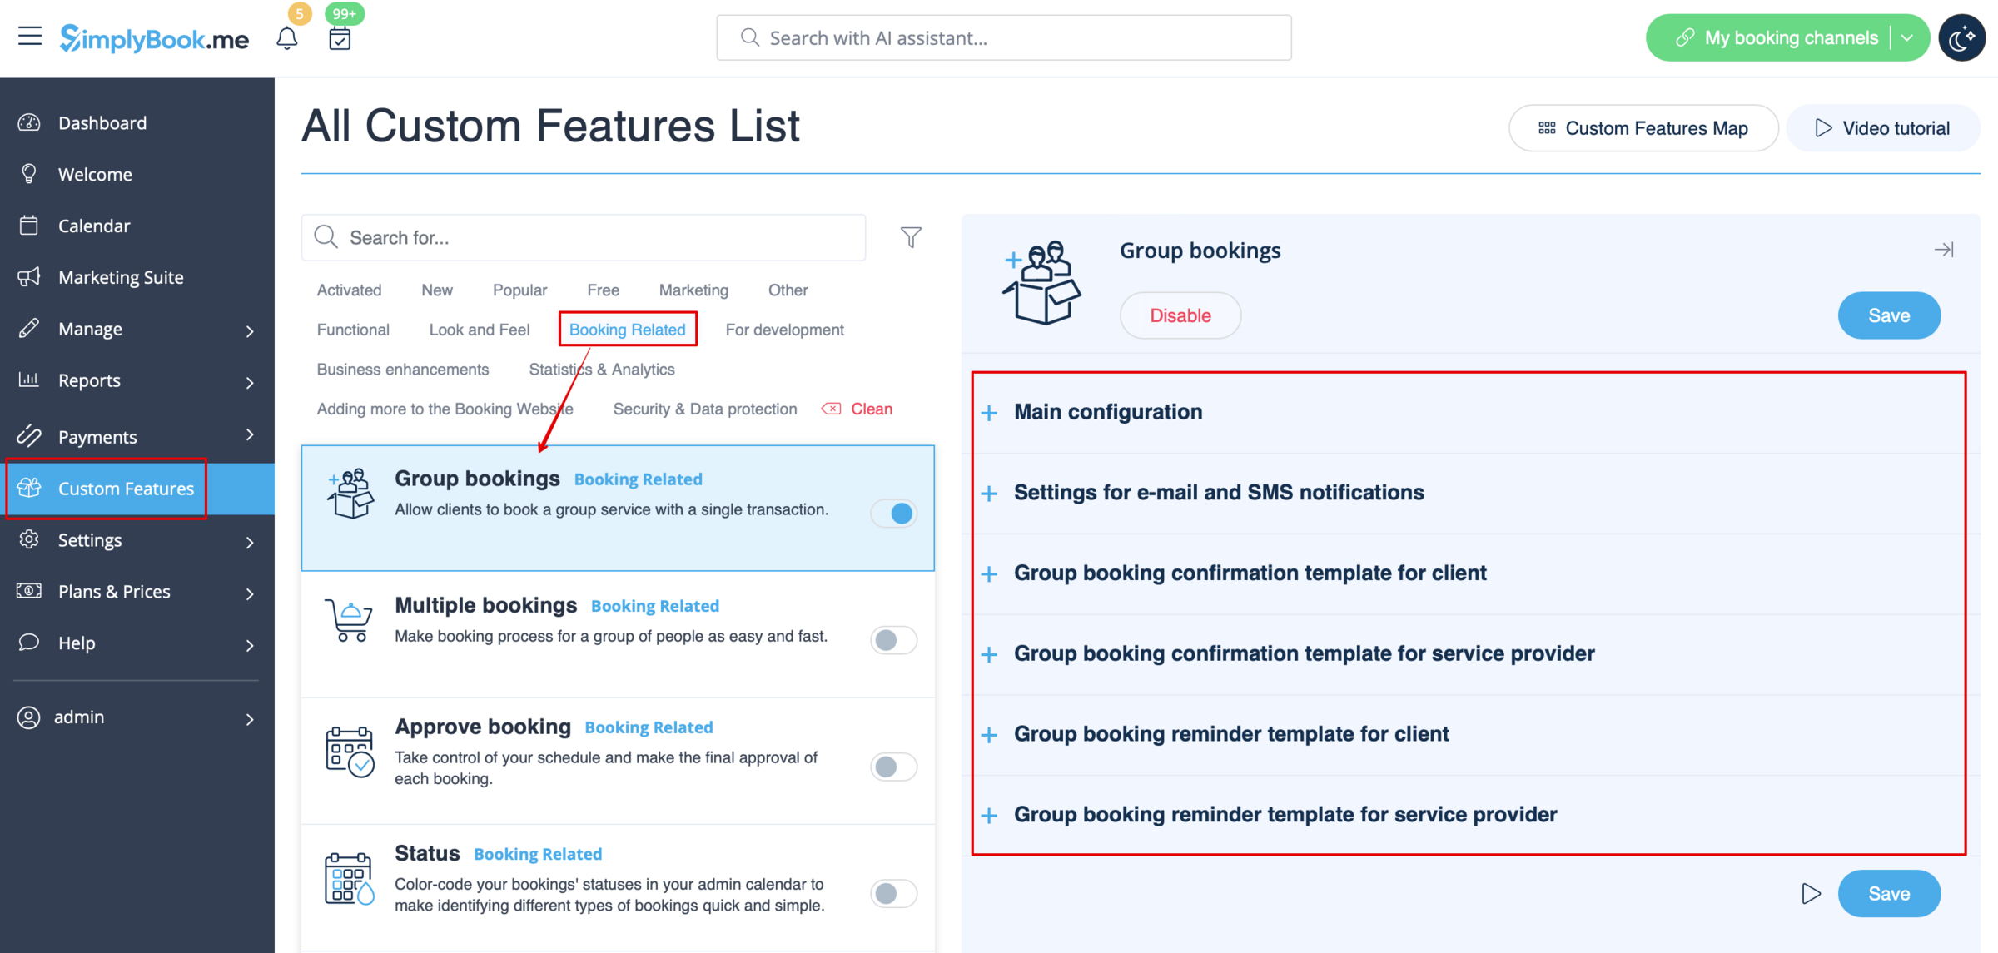Screen dimensions: 1998x953
Task: Open the Dashboard from the sidebar
Action: click(102, 122)
